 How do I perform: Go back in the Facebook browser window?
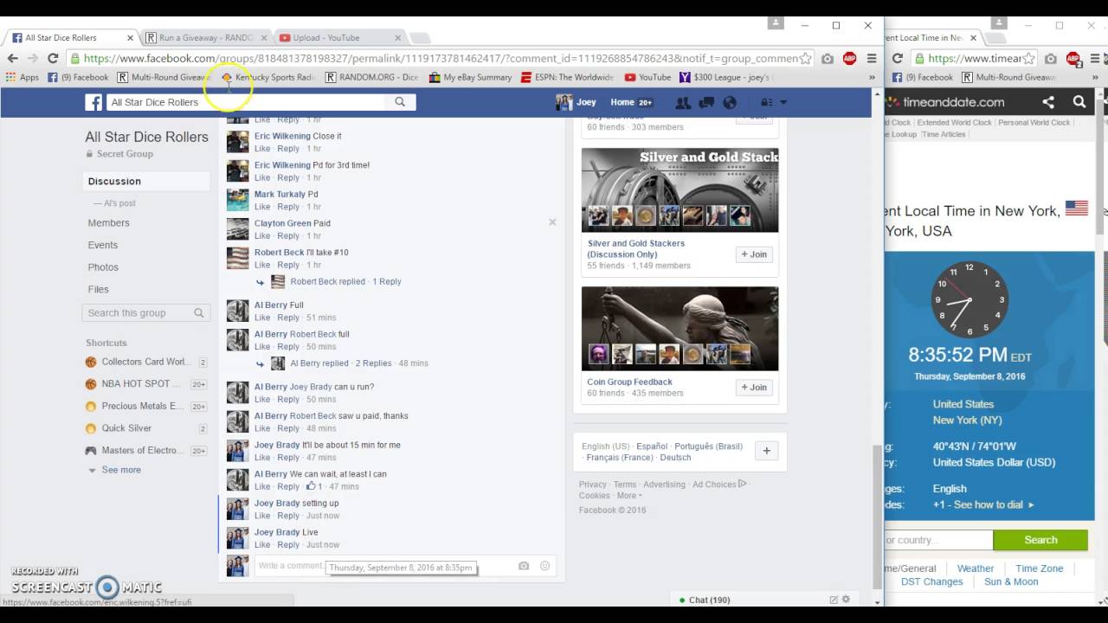12,58
